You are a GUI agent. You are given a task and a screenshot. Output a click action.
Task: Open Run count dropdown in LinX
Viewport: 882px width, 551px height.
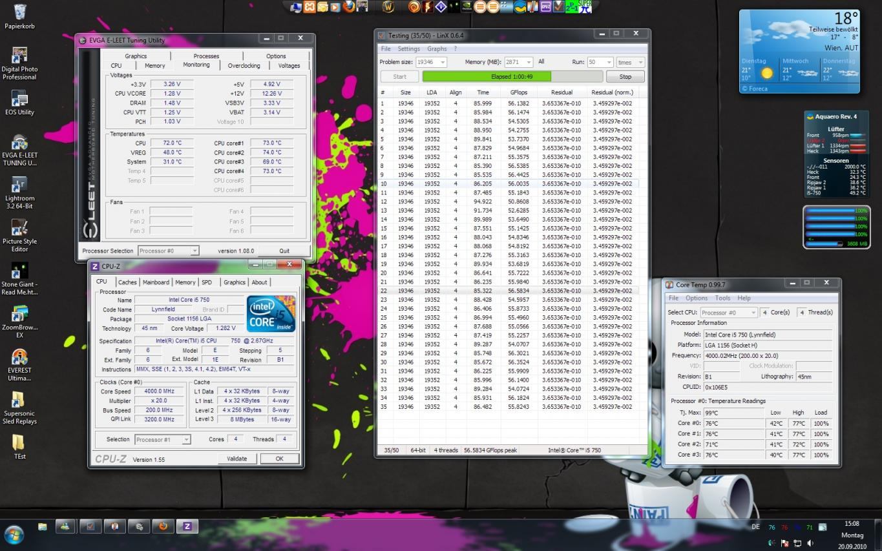(x=600, y=62)
